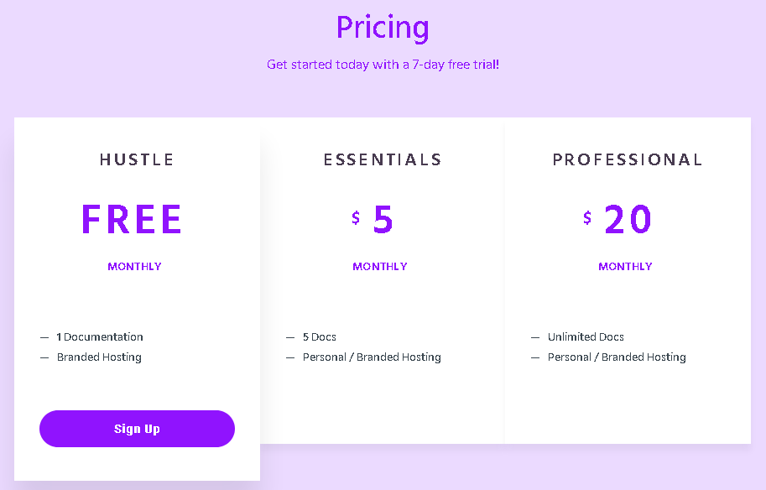
Task: Click the Sign Up button
Action: tap(137, 429)
